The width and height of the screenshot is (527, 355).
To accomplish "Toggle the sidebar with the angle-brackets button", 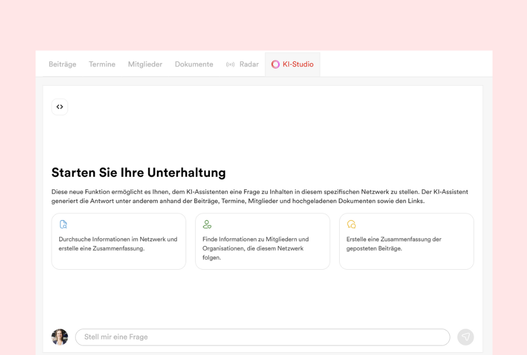I will point(60,107).
